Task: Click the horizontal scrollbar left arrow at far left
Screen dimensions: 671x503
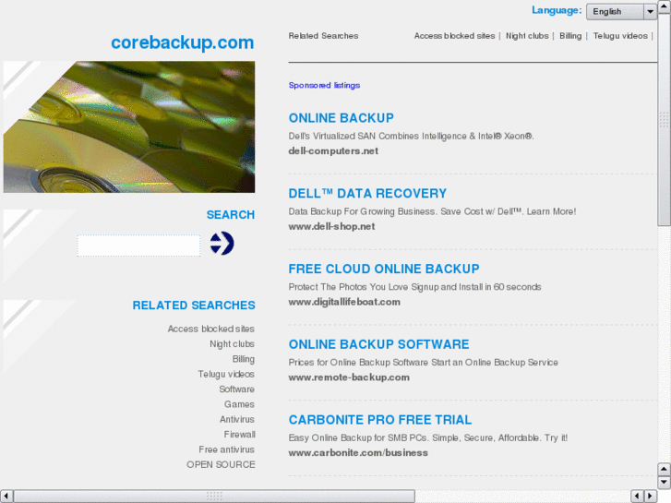Action: [x=6, y=497]
